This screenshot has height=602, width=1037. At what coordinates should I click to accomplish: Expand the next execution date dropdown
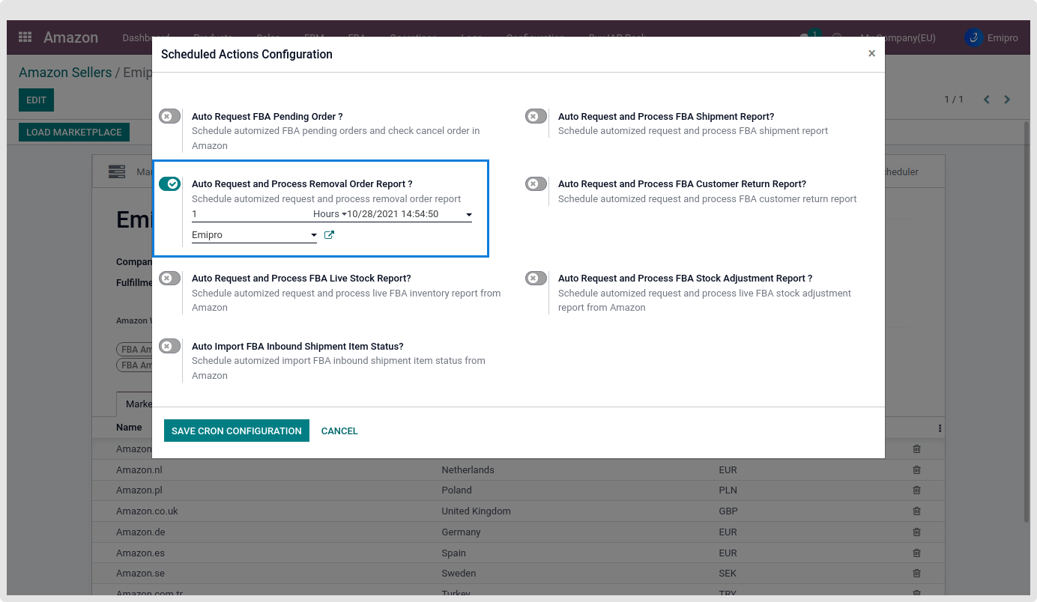pos(469,215)
